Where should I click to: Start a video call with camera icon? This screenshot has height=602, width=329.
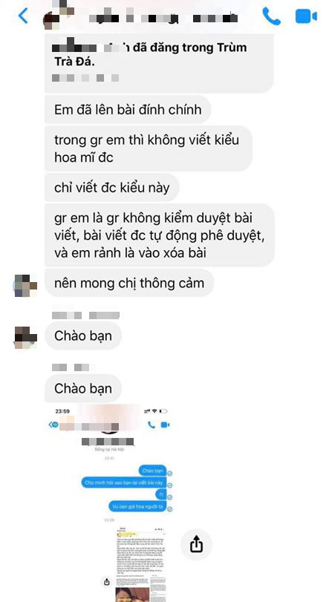click(306, 16)
